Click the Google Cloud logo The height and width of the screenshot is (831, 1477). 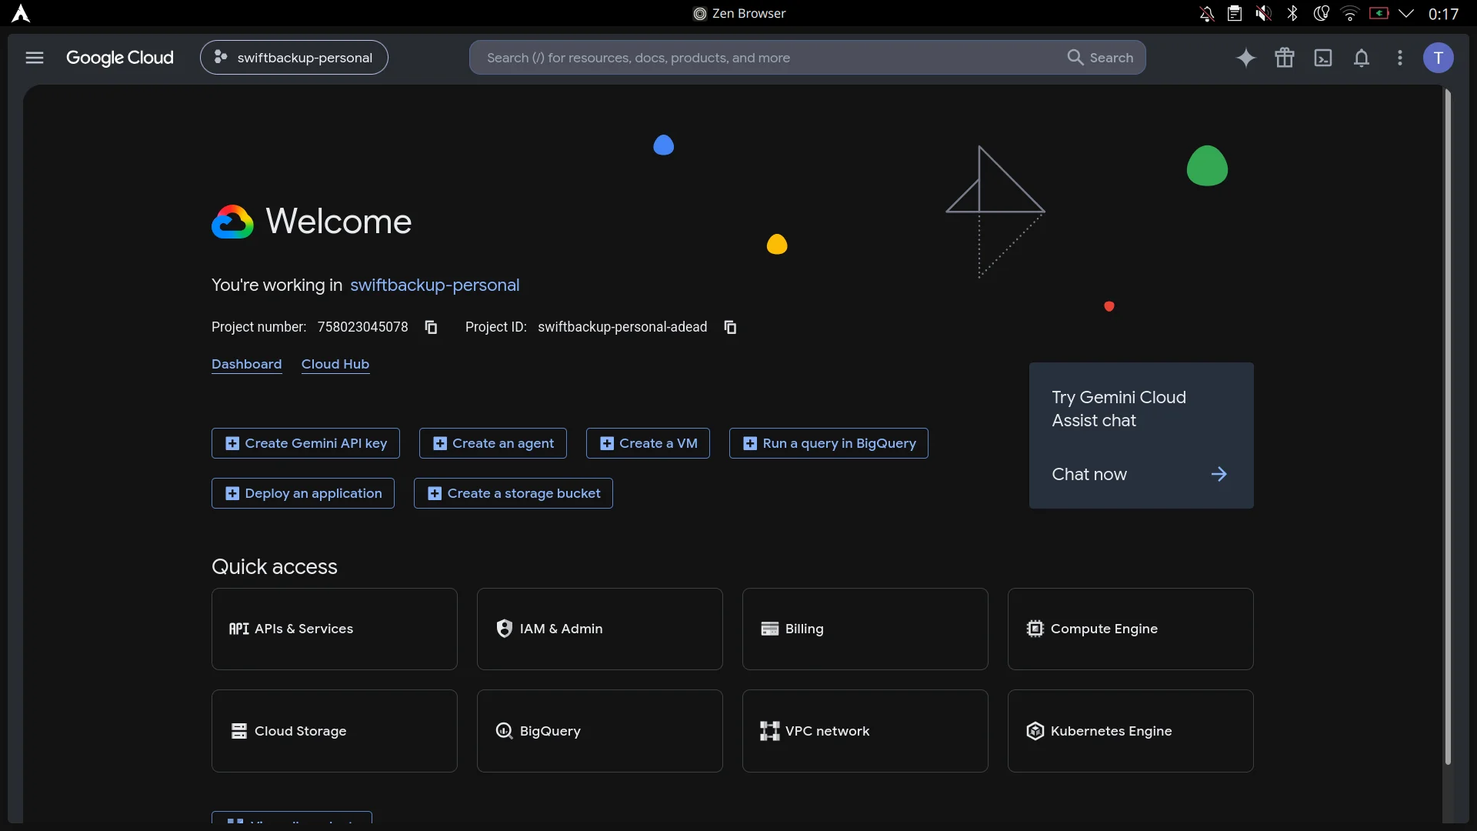pyautogui.click(x=120, y=58)
